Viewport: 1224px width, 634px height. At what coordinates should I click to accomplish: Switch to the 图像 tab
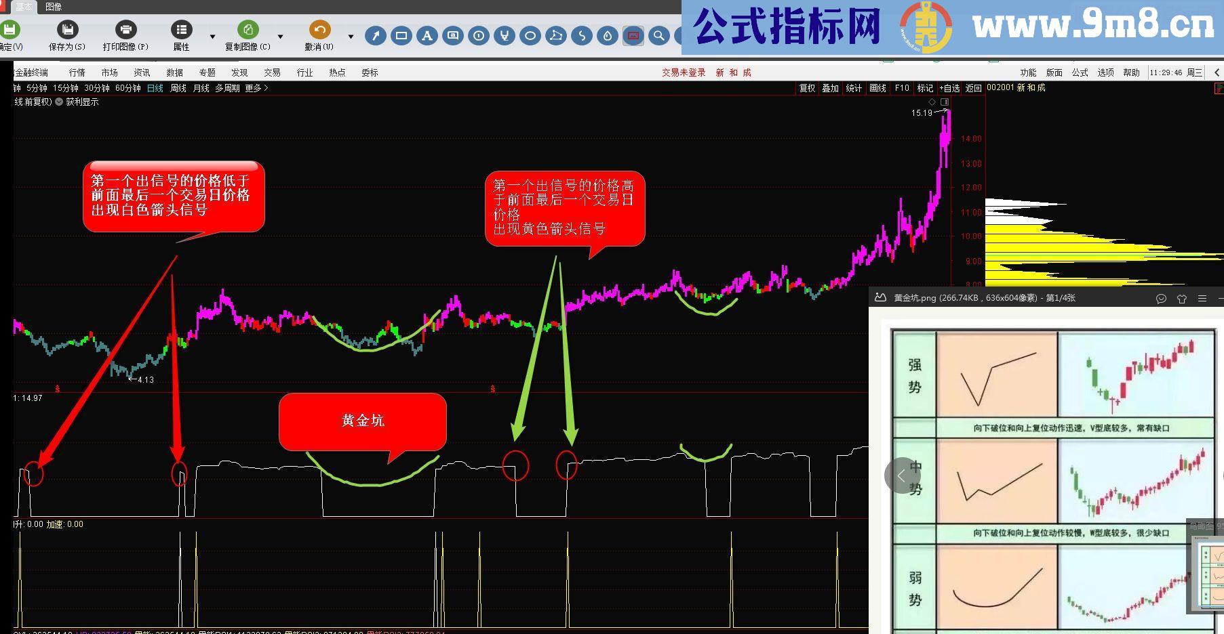[x=54, y=7]
